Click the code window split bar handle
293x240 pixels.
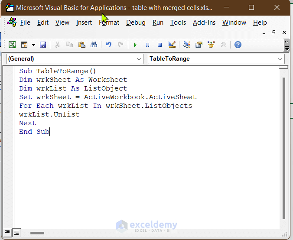coord(284,67)
